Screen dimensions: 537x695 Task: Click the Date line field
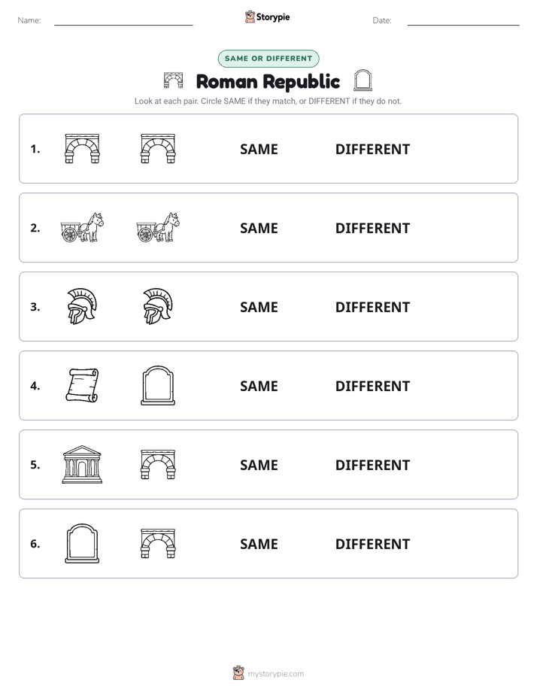[463, 21]
